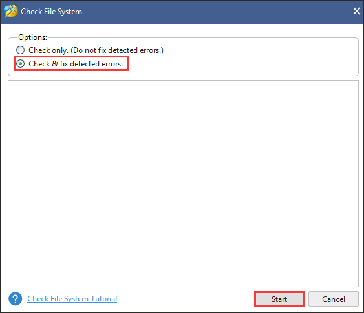Click the white X in the title bar
The width and height of the screenshot is (364, 313).
tap(357, 11)
